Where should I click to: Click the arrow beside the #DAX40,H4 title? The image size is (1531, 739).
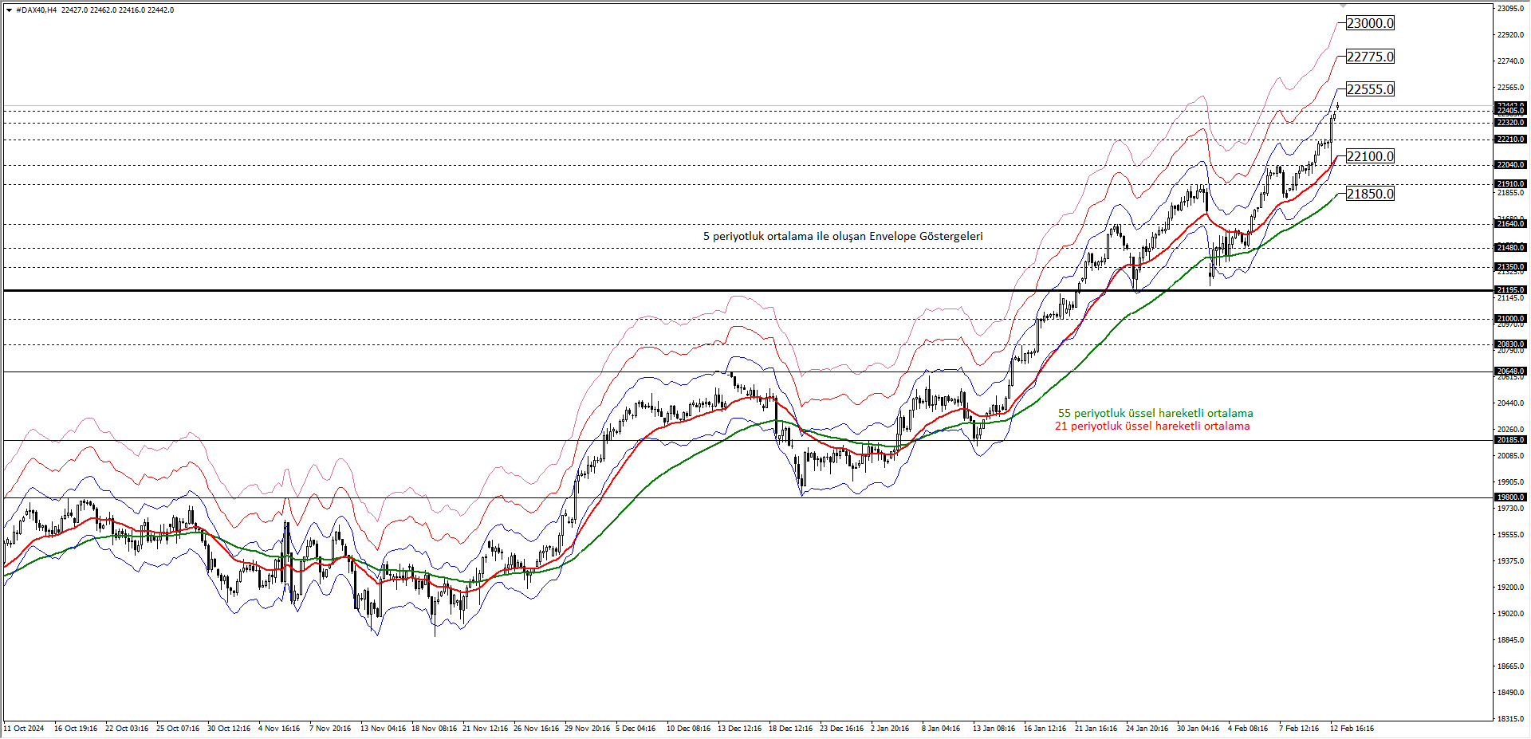point(9,10)
